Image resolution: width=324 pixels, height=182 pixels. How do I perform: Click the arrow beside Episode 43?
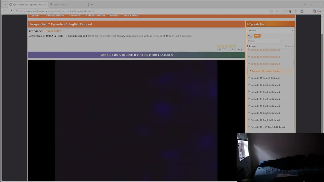249,92
